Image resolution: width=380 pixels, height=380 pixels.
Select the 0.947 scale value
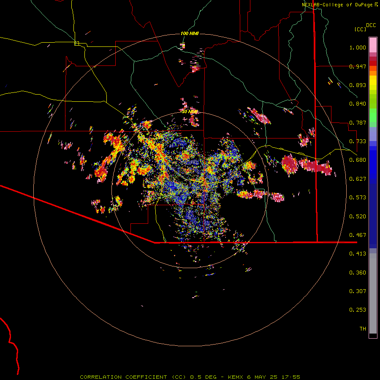click(x=358, y=66)
